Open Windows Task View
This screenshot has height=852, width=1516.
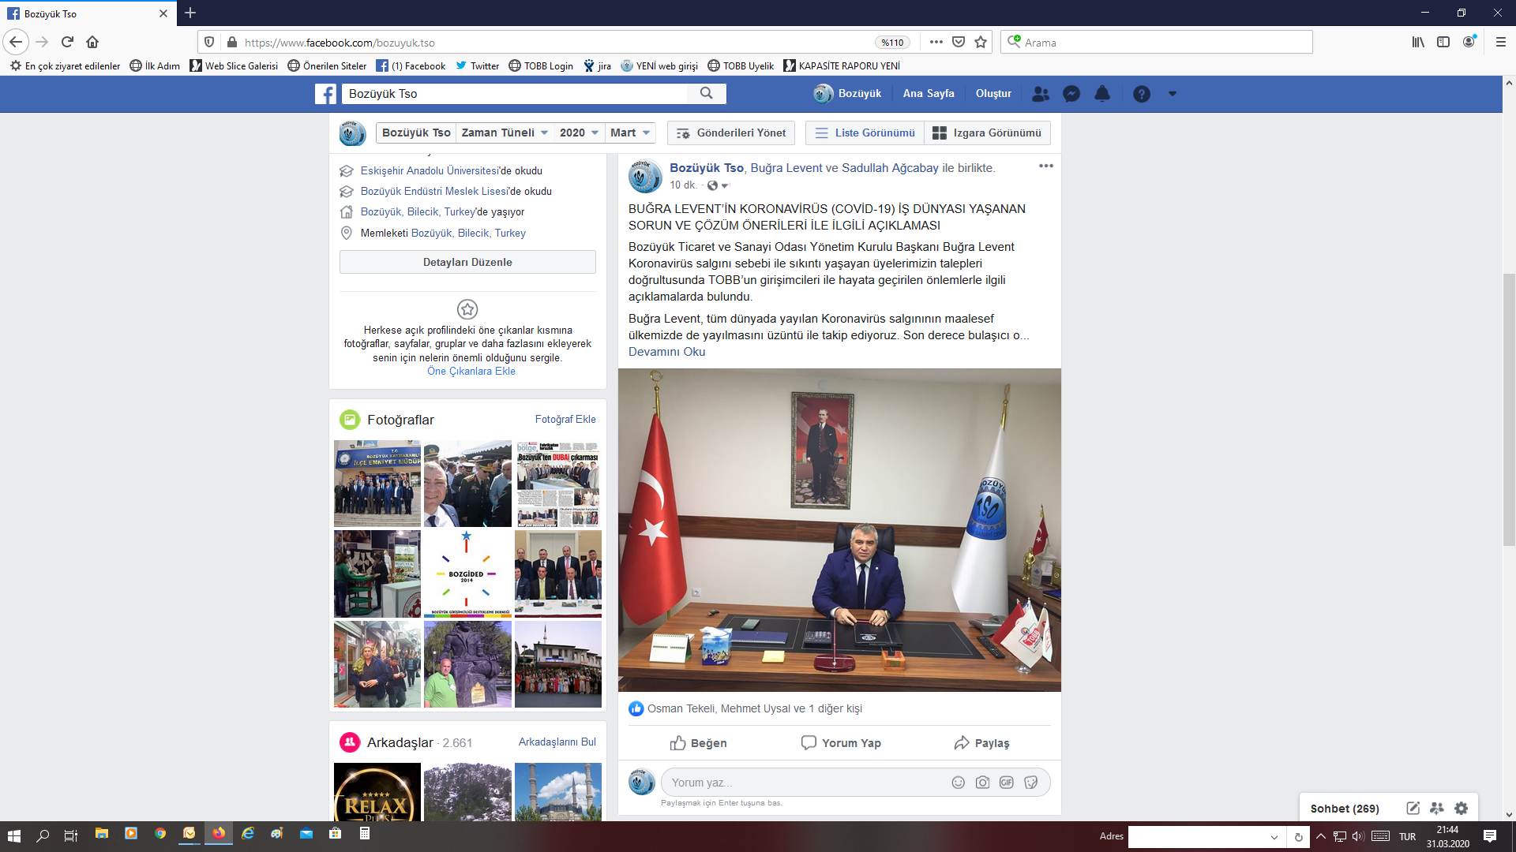[x=70, y=835]
